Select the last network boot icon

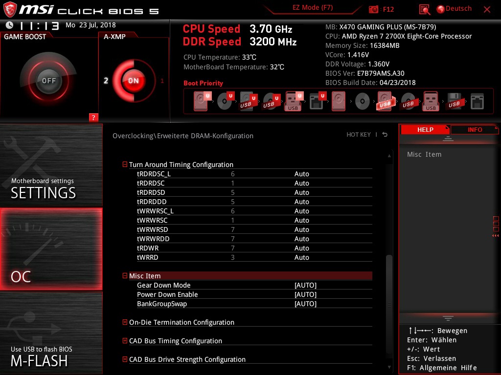click(478, 102)
